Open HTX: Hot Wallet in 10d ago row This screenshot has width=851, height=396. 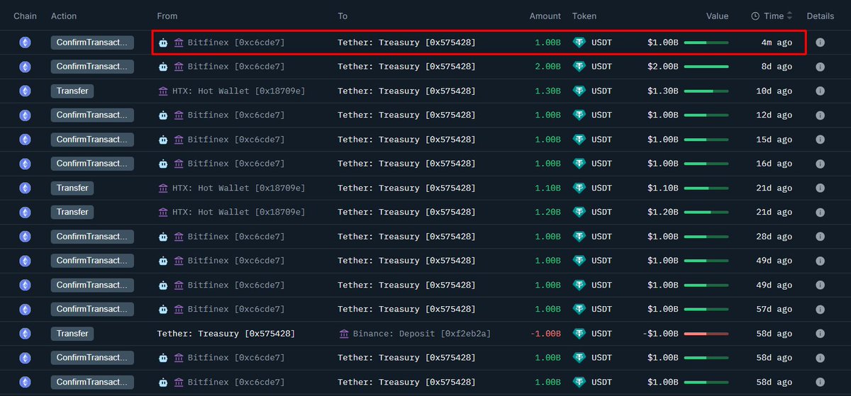point(239,91)
